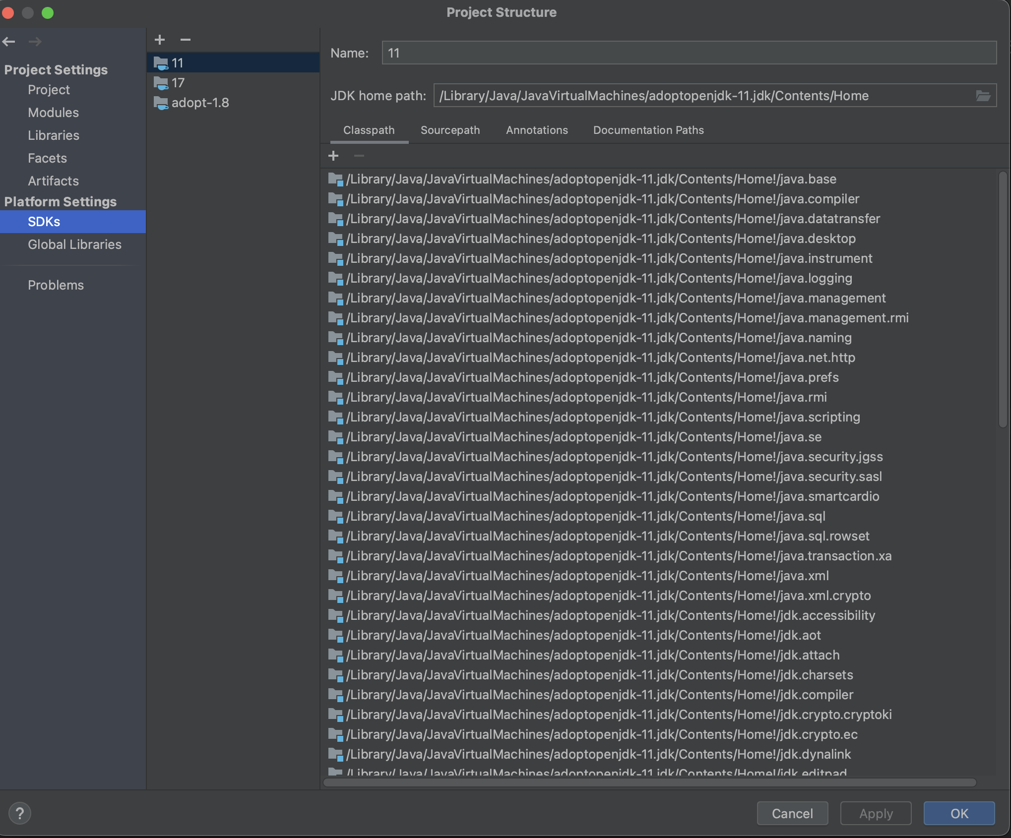Go to Global Libraries settings

click(x=74, y=244)
